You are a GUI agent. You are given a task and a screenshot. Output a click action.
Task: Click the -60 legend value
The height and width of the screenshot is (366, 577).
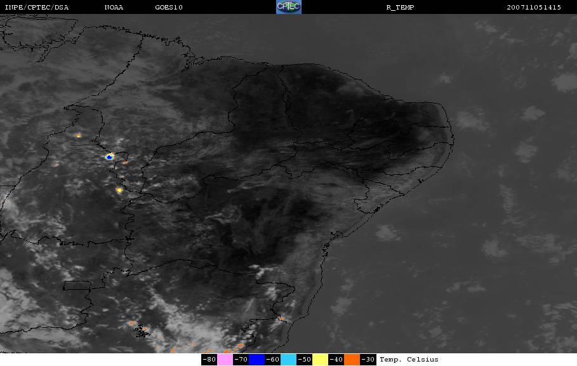[x=273, y=360]
